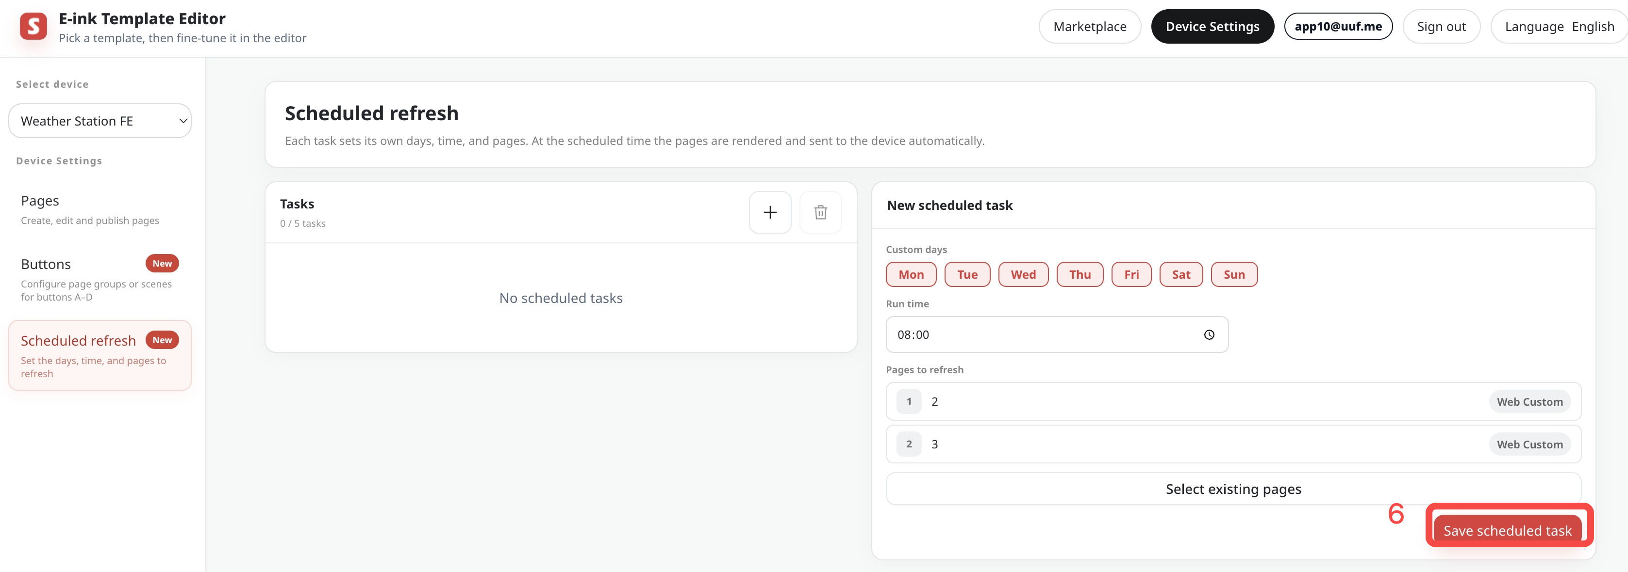Select page 2 Web Custom row
This screenshot has width=1628, height=572.
1233,401
